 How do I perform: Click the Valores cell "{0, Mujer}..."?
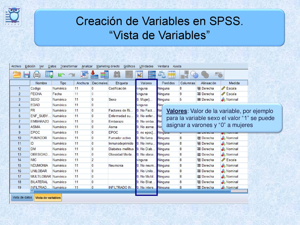click(146, 100)
